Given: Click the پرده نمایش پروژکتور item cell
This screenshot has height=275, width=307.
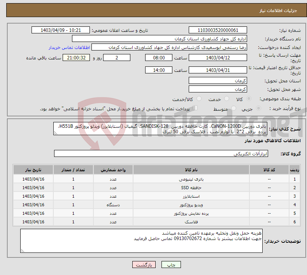Looking at the screenshot, I should 191,213.
